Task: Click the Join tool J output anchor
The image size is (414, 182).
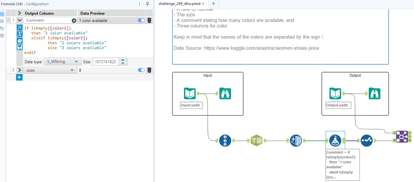Action: (409, 137)
